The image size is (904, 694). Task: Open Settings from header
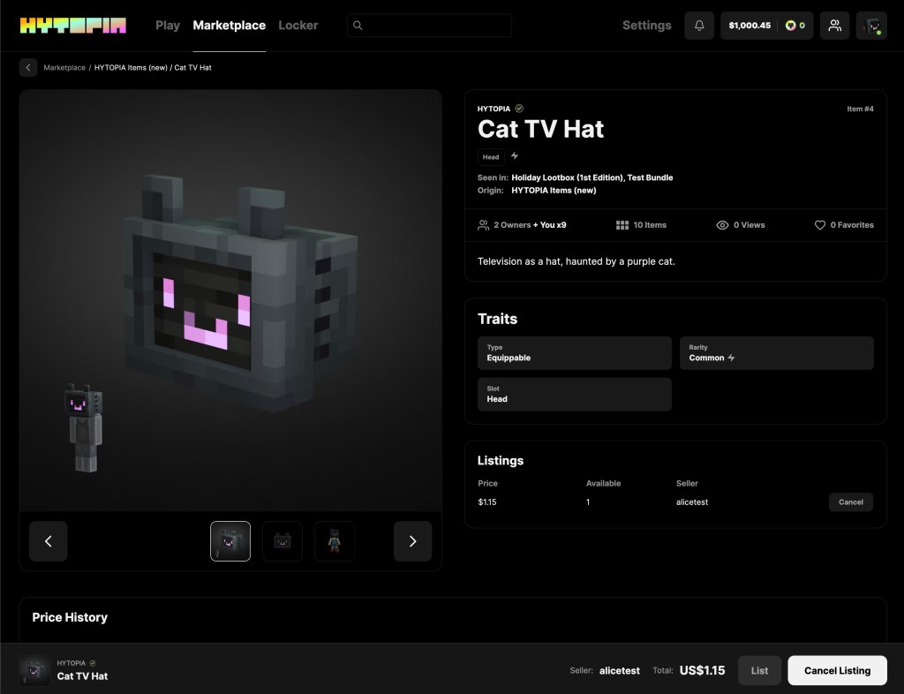pyautogui.click(x=646, y=26)
